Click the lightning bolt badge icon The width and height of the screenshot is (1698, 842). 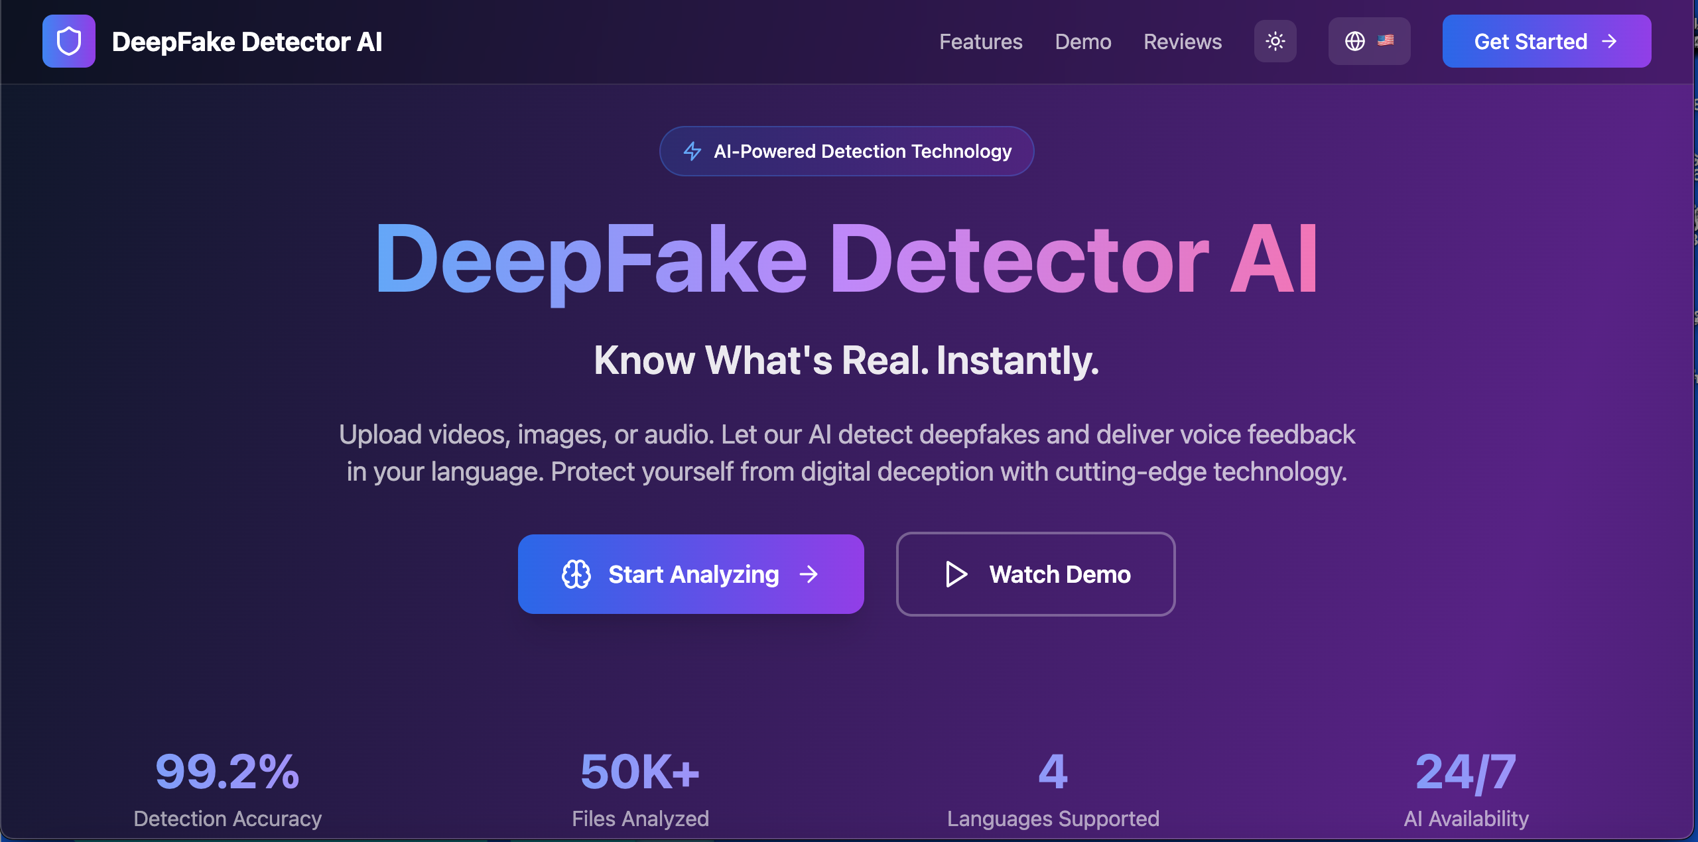click(x=692, y=151)
